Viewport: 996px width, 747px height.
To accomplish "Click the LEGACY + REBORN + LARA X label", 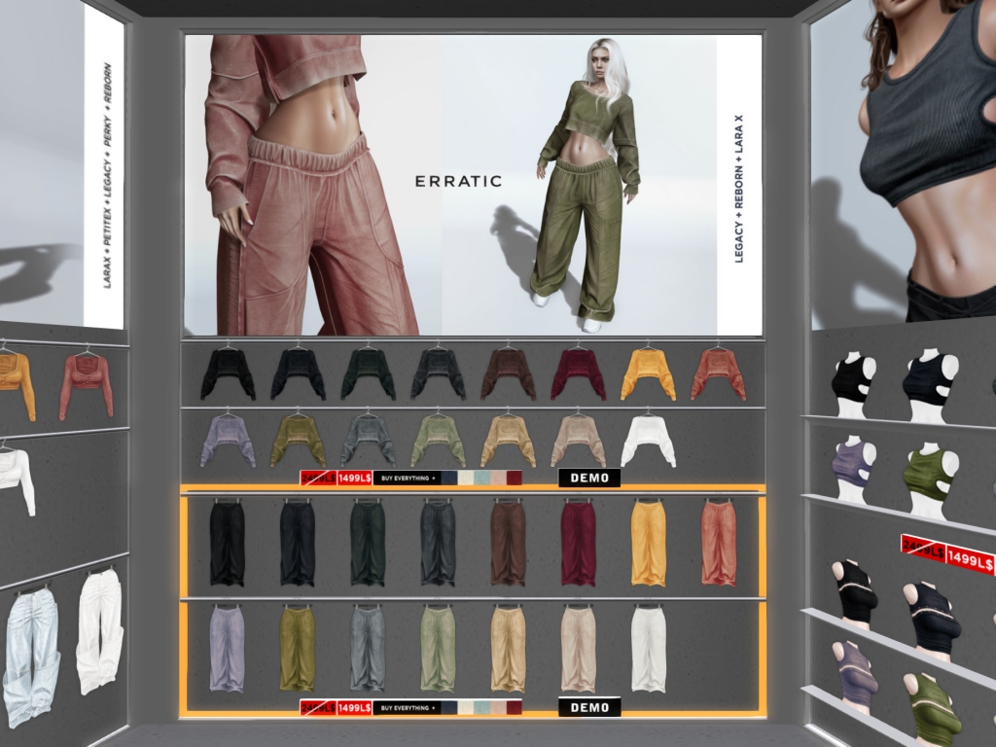I will pos(739,189).
